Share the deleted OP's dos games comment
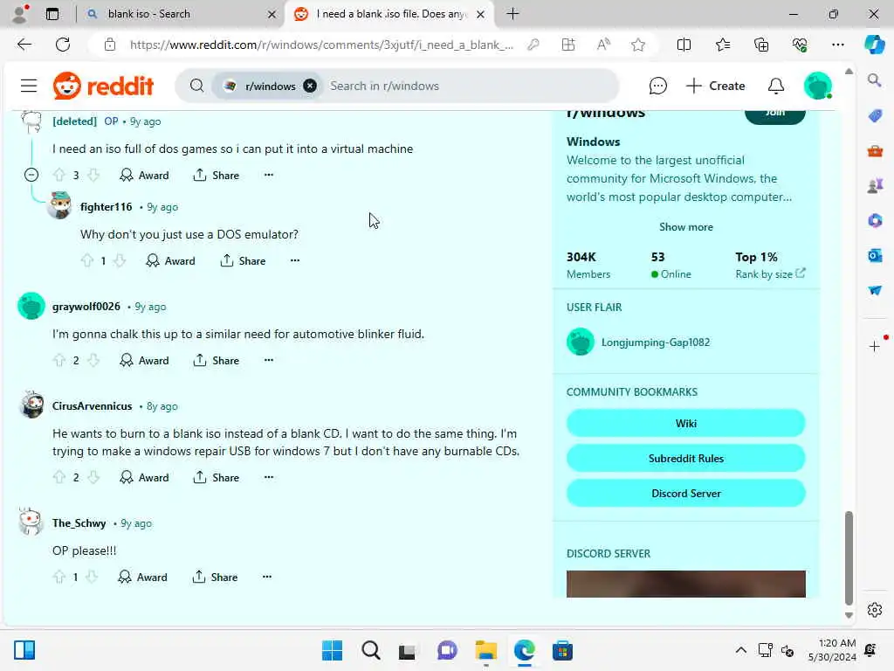Viewport: 894px width, 671px height. (217, 175)
